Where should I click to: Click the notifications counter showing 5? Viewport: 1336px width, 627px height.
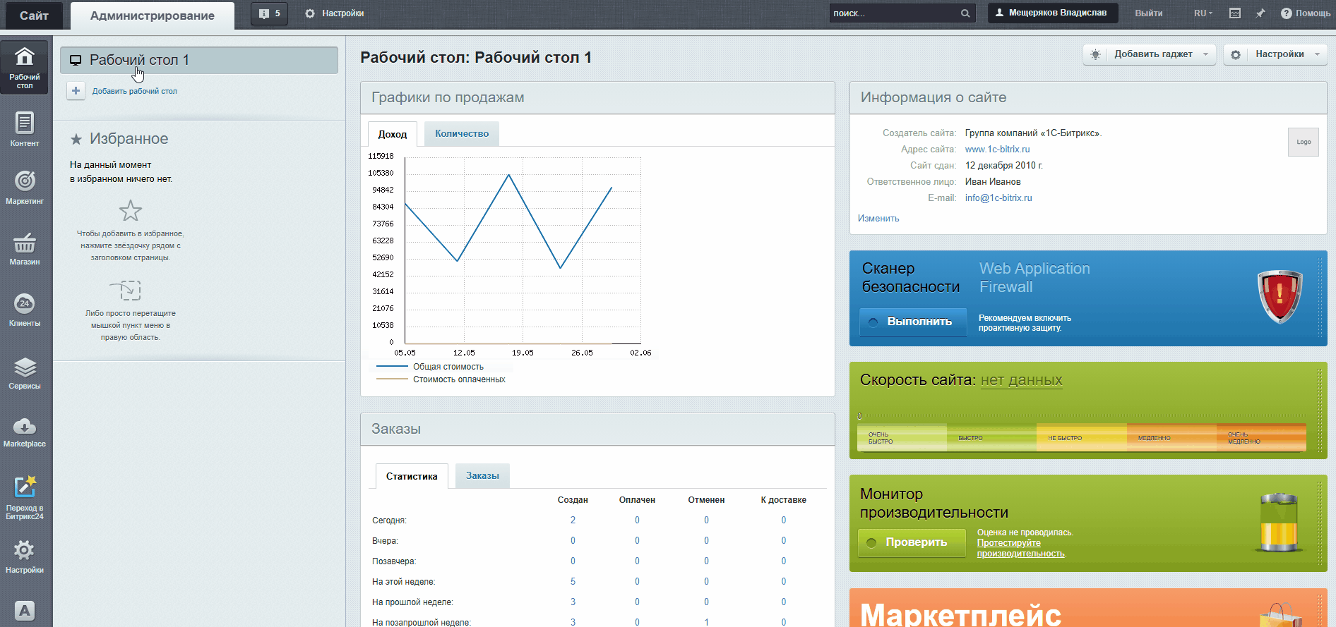pos(270,13)
